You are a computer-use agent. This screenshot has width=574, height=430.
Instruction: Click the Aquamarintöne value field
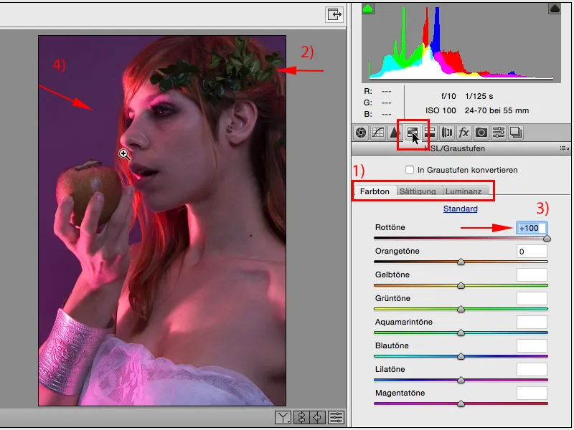[x=532, y=322]
